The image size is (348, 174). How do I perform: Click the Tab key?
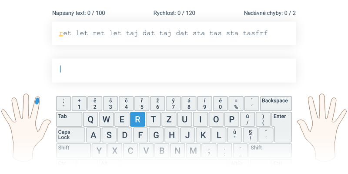(x=69, y=119)
